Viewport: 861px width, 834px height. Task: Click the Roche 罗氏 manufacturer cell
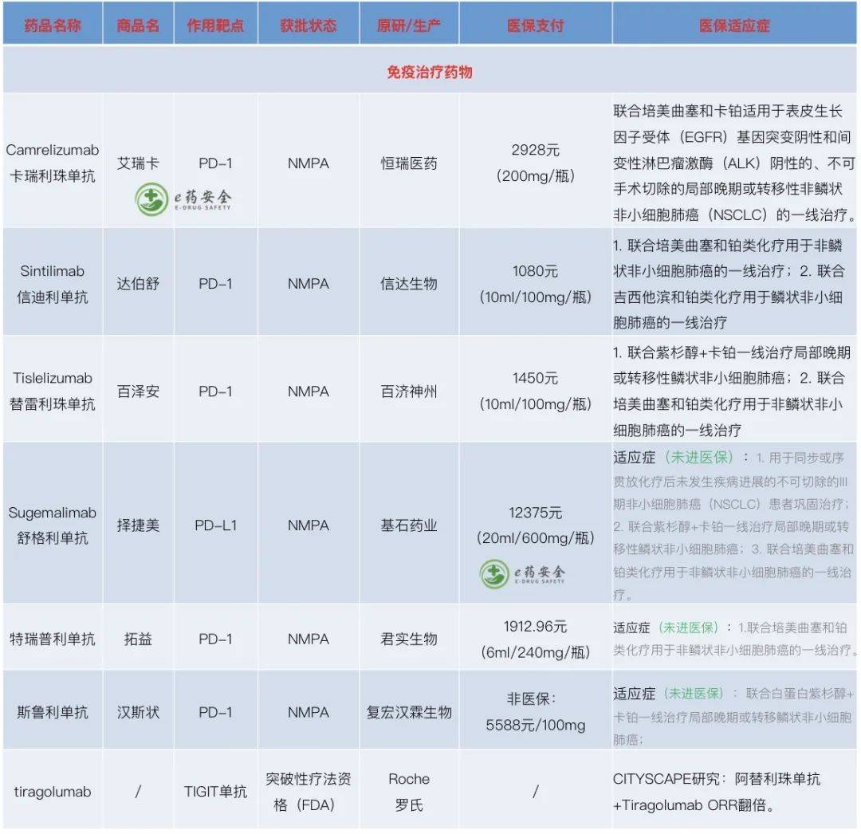409,791
